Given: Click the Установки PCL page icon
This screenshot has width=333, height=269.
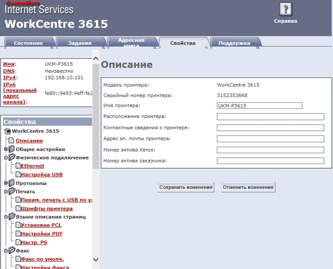Looking at the screenshot, I should (x=18, y=225).
